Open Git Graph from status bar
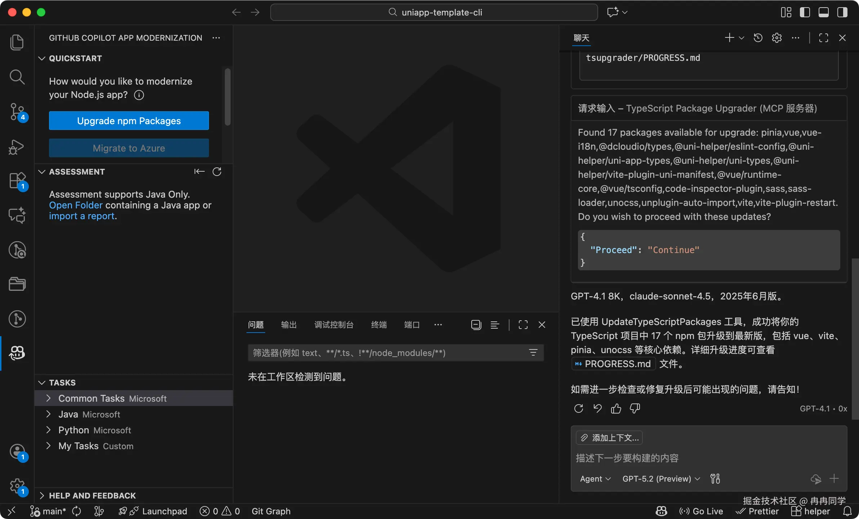 tap(271, 511)
